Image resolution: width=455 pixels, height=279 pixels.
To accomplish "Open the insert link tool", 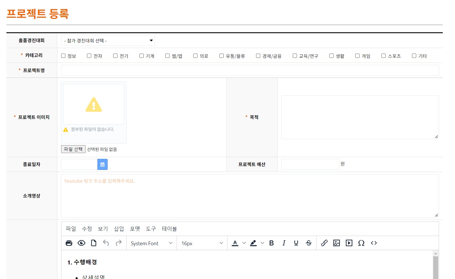I will point(324,243).
